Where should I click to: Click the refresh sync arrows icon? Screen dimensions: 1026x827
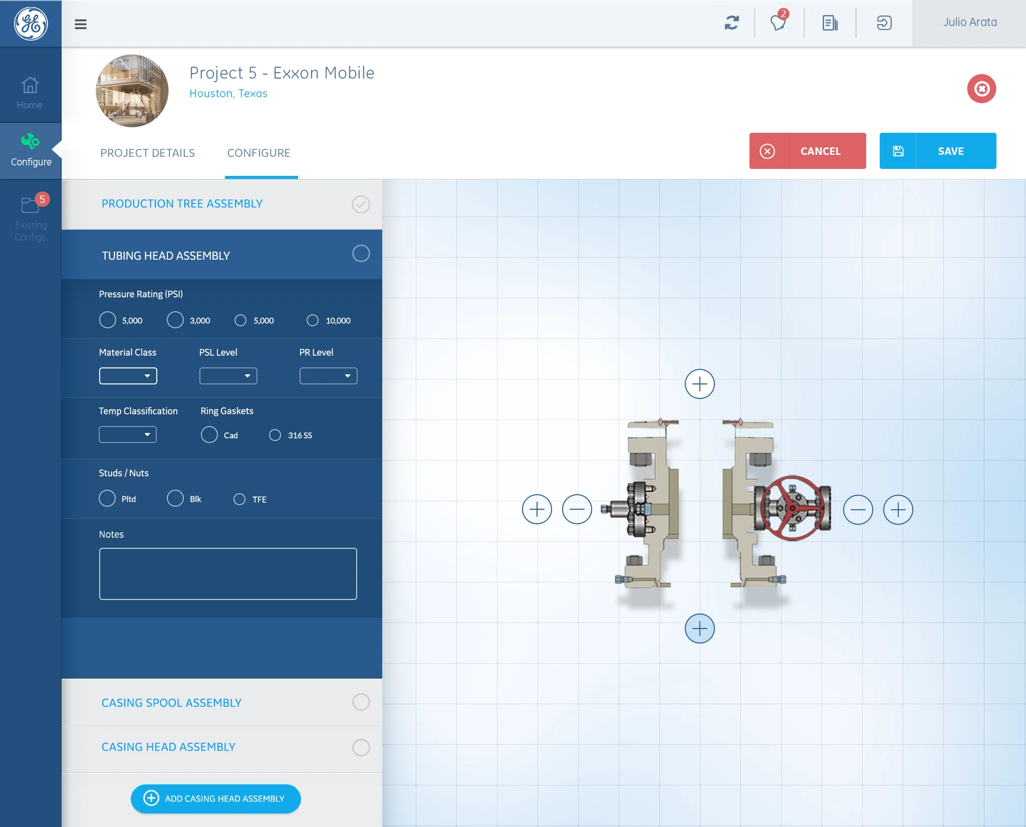click(x=731, y=23)
